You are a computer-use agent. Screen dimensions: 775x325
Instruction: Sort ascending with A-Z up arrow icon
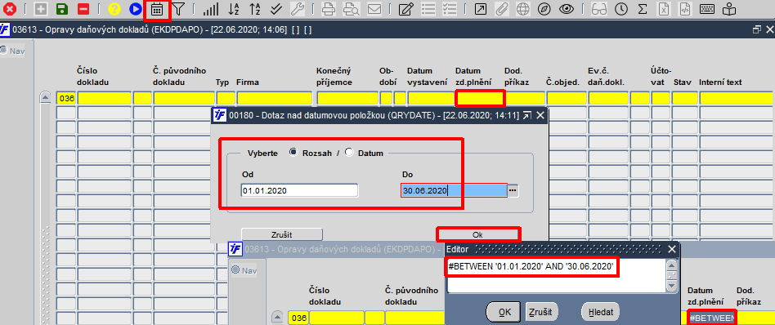point(254,9)
